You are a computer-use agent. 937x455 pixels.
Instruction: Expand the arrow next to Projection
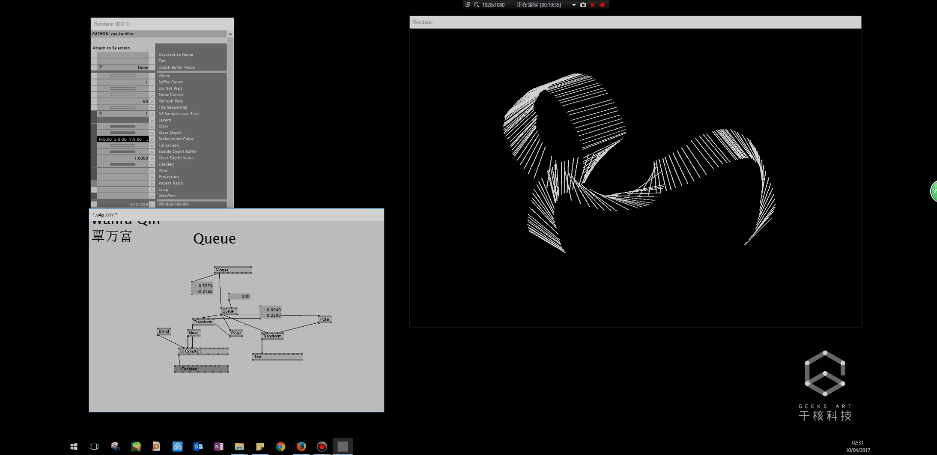(152, 177)
